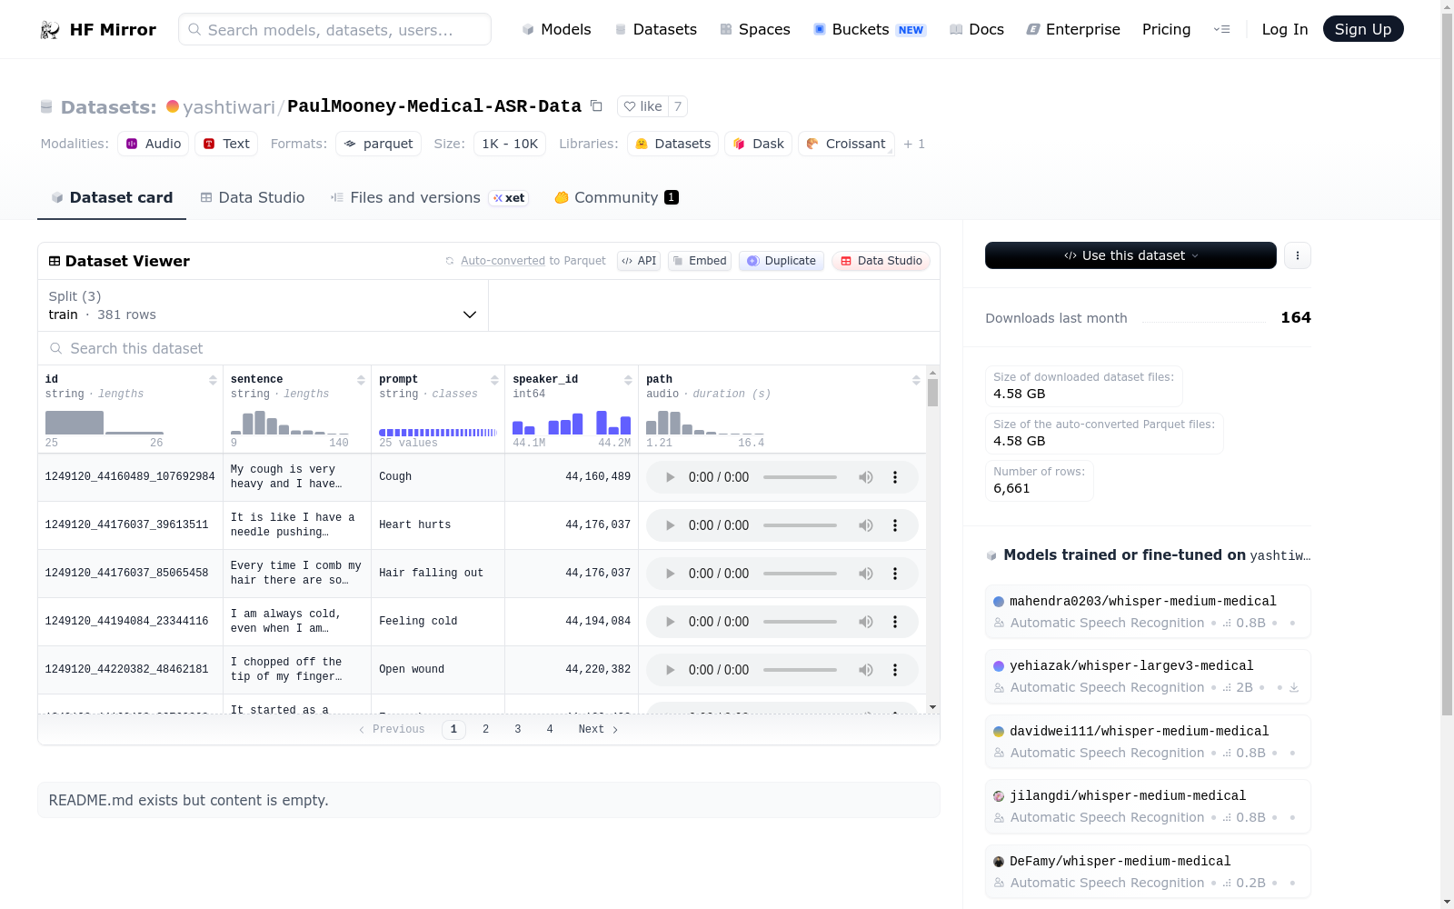The height and width of the screenshot is (909, 1454).
Task: Go to page 2 of the dataset
Action: [x=486, y=729]
